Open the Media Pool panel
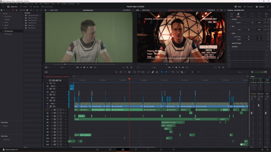This screenshot has width=271, height=152. tap(12, 7)
